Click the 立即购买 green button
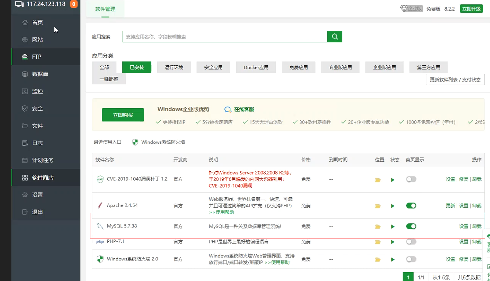 click(x=123, y=115)
